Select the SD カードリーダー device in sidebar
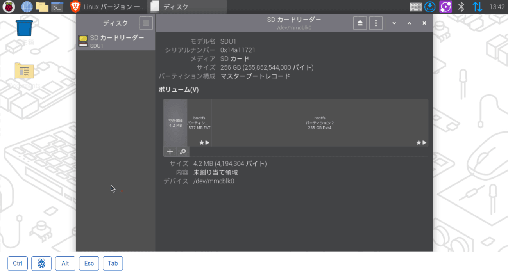This screenshot has height=273, width=508. coord(116,41)
